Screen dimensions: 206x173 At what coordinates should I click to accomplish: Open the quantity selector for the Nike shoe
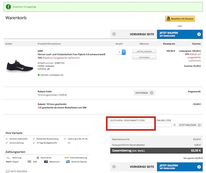(x=121, y=52)
